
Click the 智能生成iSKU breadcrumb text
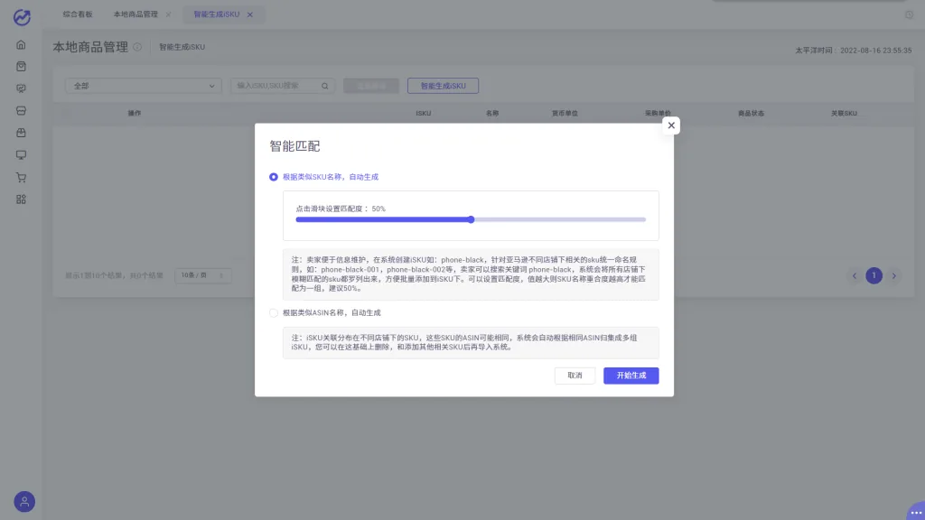182,47
